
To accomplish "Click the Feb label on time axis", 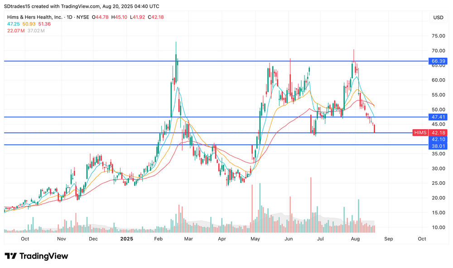I will tap(158, 239).
